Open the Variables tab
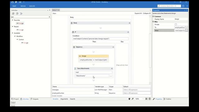The image size is (199, 112). pos(55,99)
